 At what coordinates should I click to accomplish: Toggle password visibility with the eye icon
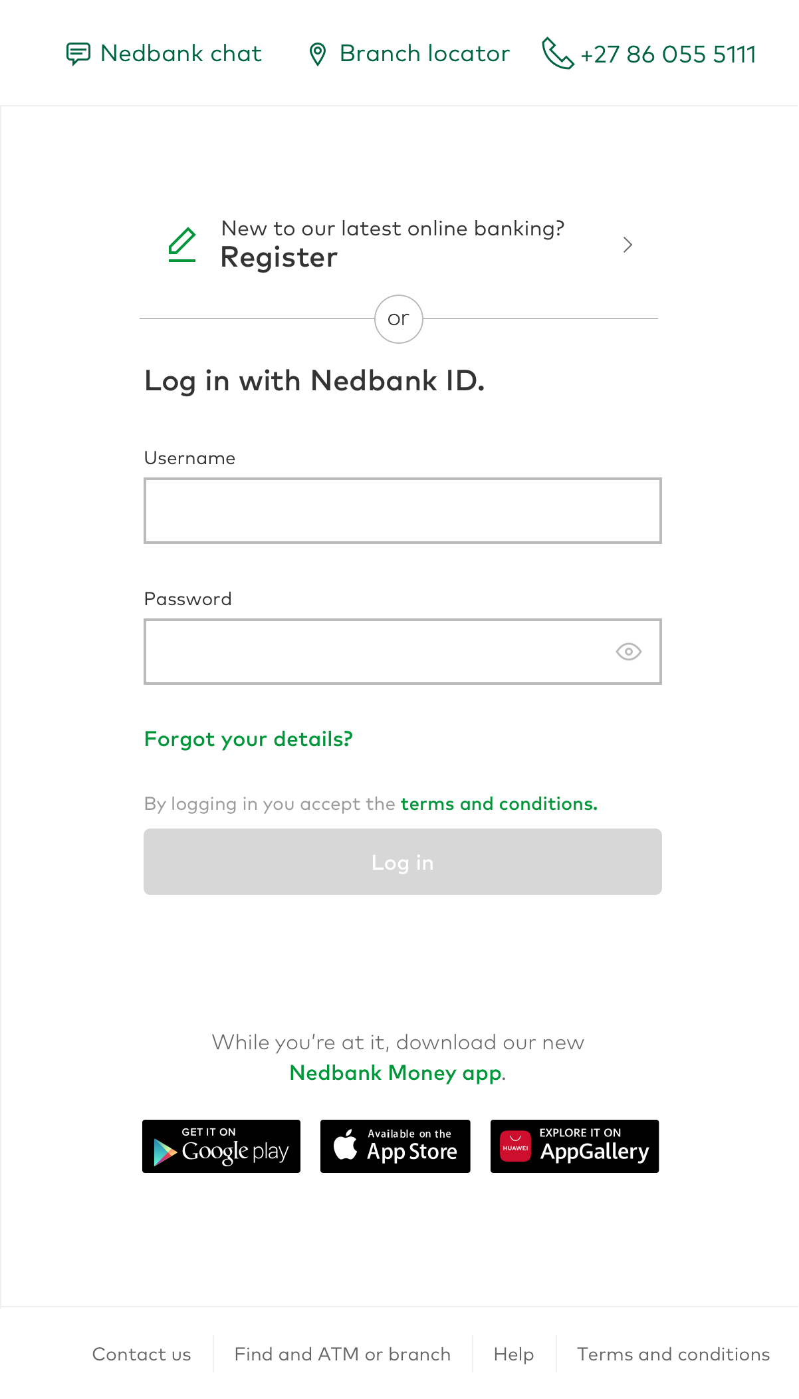[x=628, y=652]
